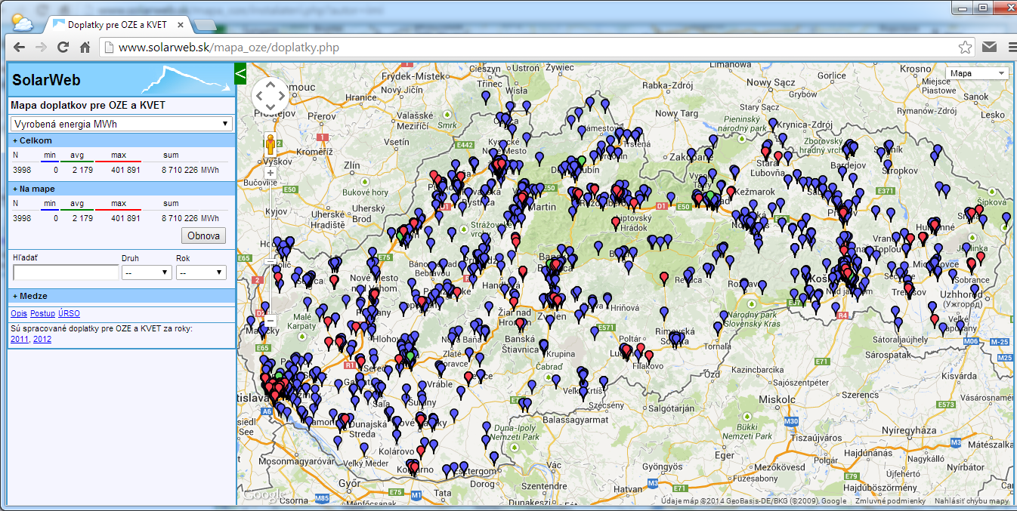1017x511 pixels.
Task: Click the mail envelope extension icon
Action: pyautogui.click(x=989, y=48)
